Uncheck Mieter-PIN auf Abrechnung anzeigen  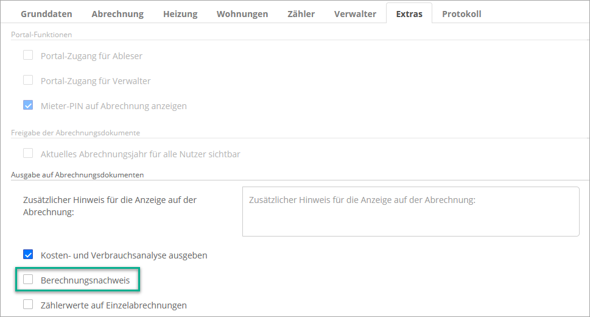pyautogui.click(x=28, y=105)
